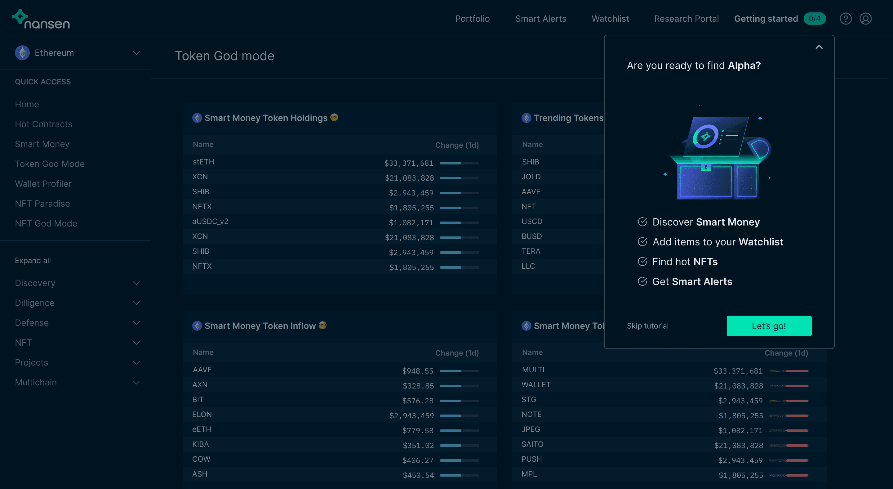This screenshot has height=489, width=893.
Task: Select LLC in Trending Tokens
Action: pos(528,266)
